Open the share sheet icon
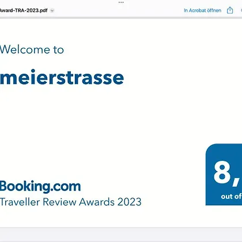The image size is (242, 242). pyautogui.click(x=230, y=10)
